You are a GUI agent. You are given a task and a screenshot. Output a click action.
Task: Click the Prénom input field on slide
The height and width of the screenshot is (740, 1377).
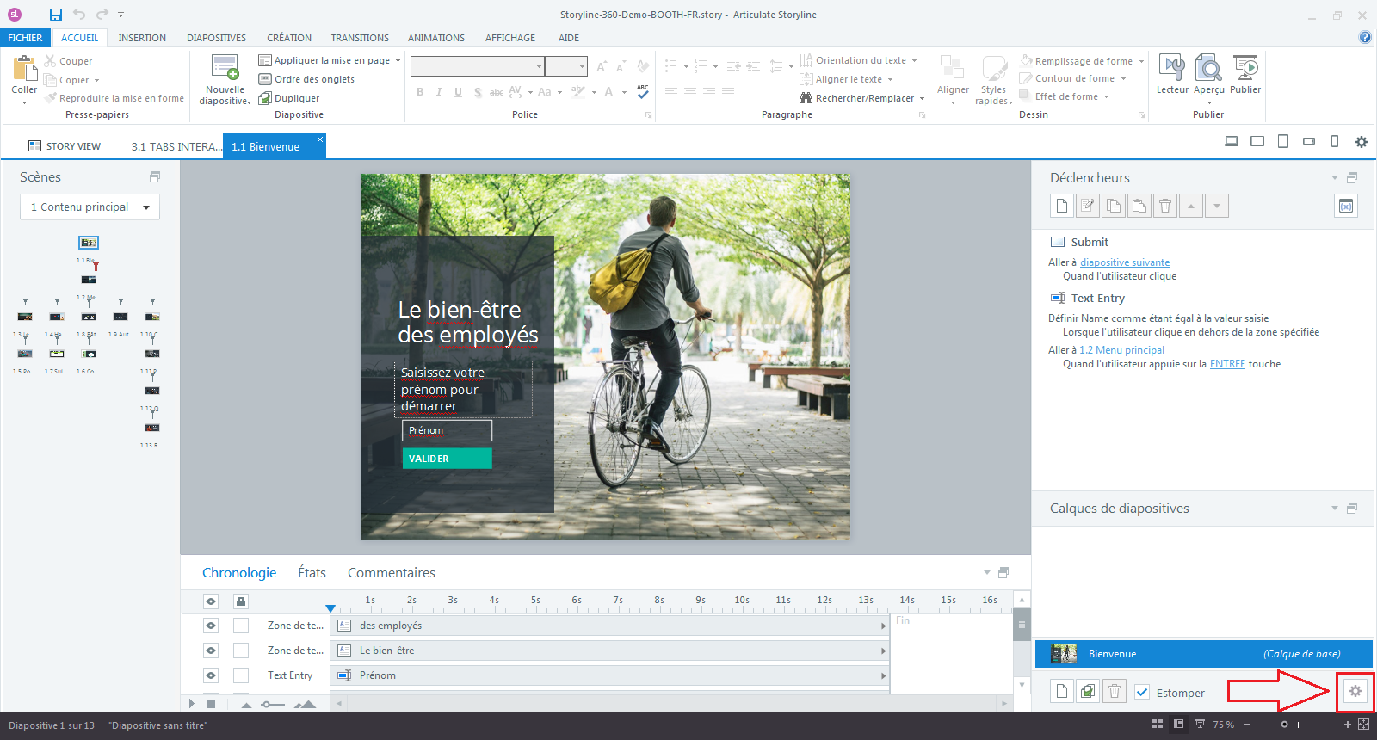point(447,430)
